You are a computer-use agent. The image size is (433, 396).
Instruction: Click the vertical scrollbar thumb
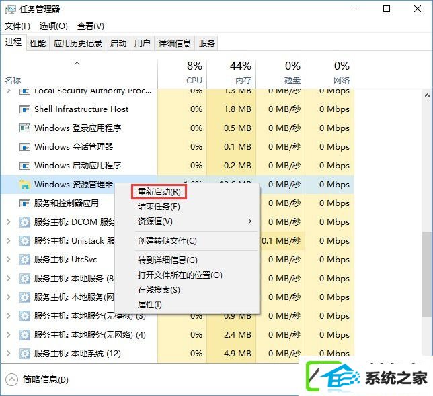pyautogui.click(x=427, y=275)
